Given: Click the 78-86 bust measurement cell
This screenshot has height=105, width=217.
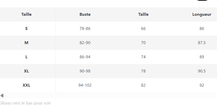Looking at the screenshot, I should pyautogui.click(x=85, y=29).
